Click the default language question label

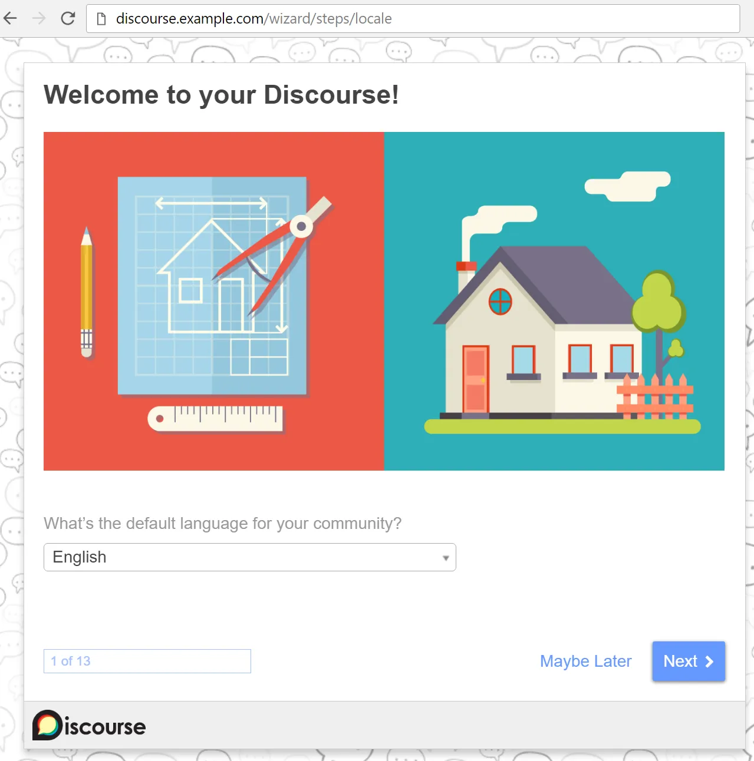[x=222, y=523]
